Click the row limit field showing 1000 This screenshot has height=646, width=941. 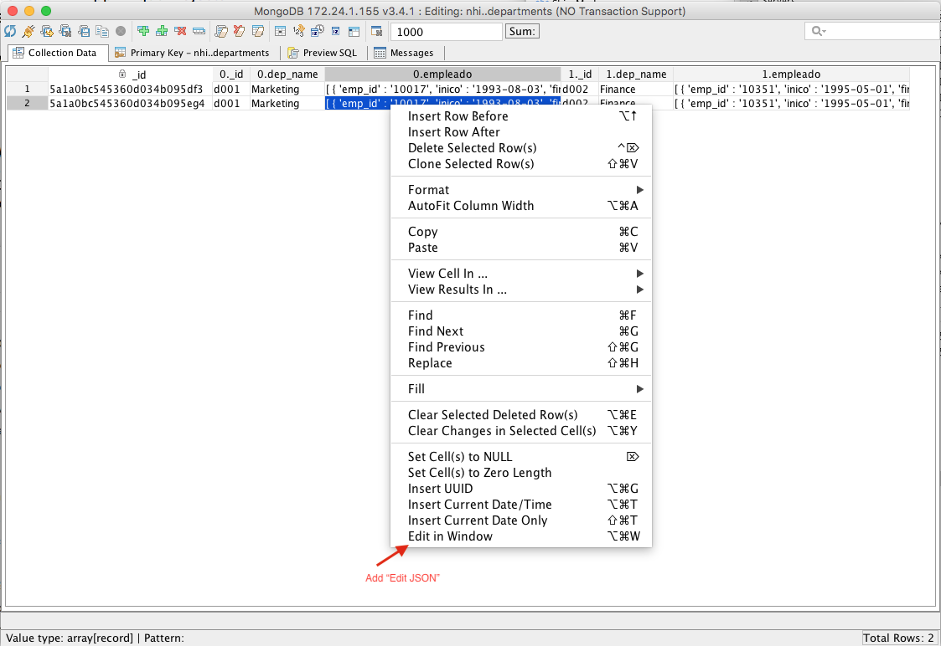[446, 32]
